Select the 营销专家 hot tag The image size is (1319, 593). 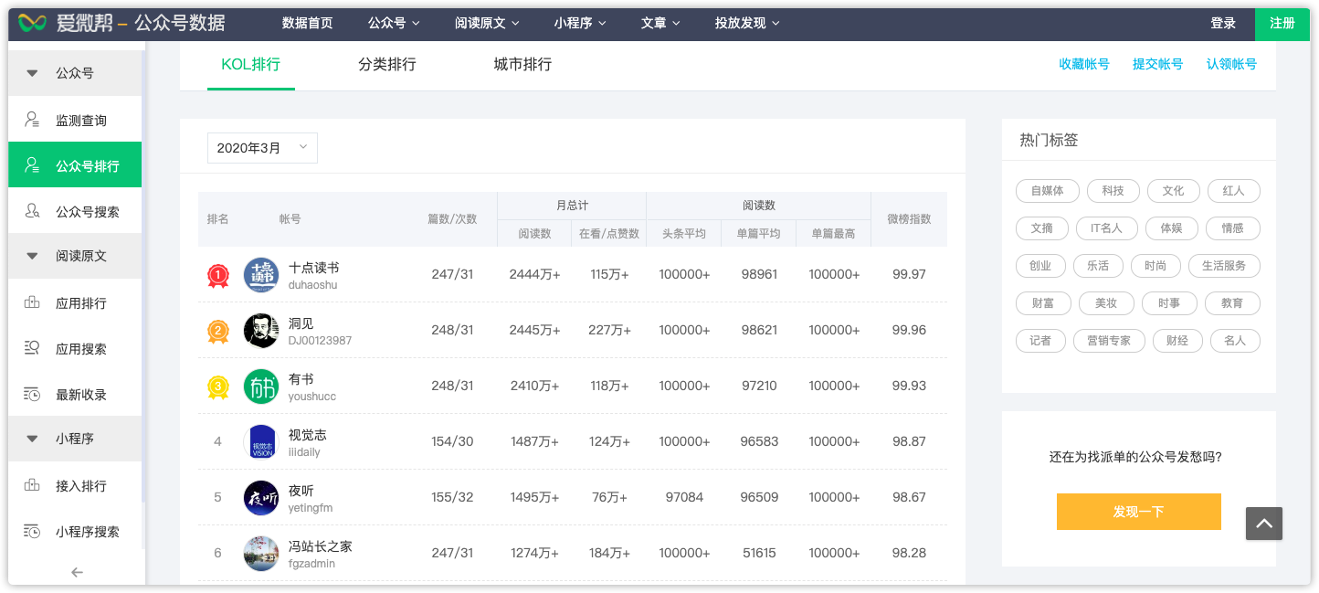pos(1108,341)
